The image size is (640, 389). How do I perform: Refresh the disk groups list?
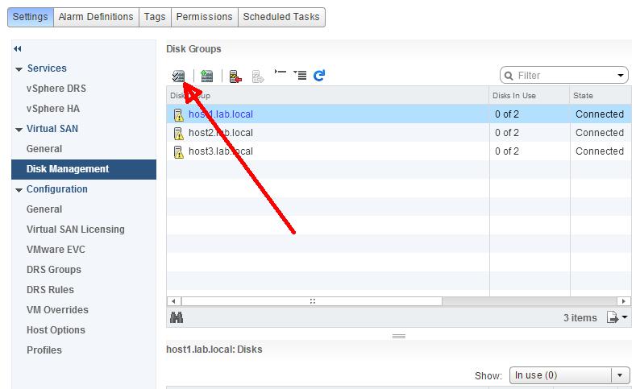(x=319, y=76)
